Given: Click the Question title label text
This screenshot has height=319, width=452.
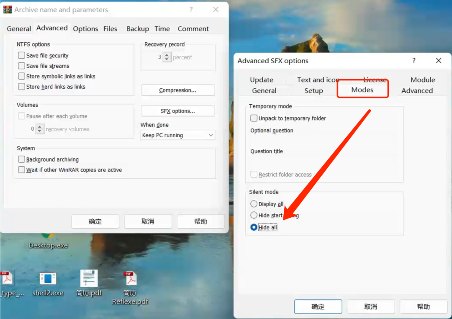Looking at the screenshot, I should pos(266,151).
